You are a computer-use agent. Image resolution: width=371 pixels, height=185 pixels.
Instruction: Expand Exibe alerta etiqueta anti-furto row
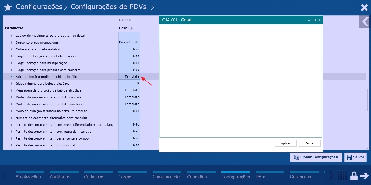12,49
